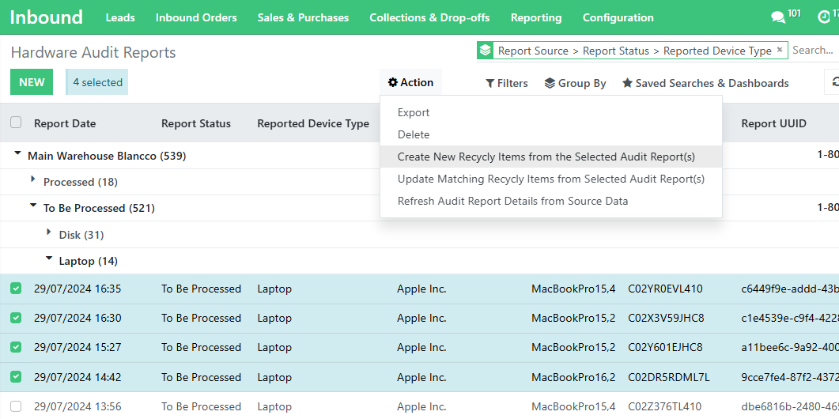The image size is (839, 419).
Task: Click the refresh icon at the right edge
Action: [x=835, y=82]
